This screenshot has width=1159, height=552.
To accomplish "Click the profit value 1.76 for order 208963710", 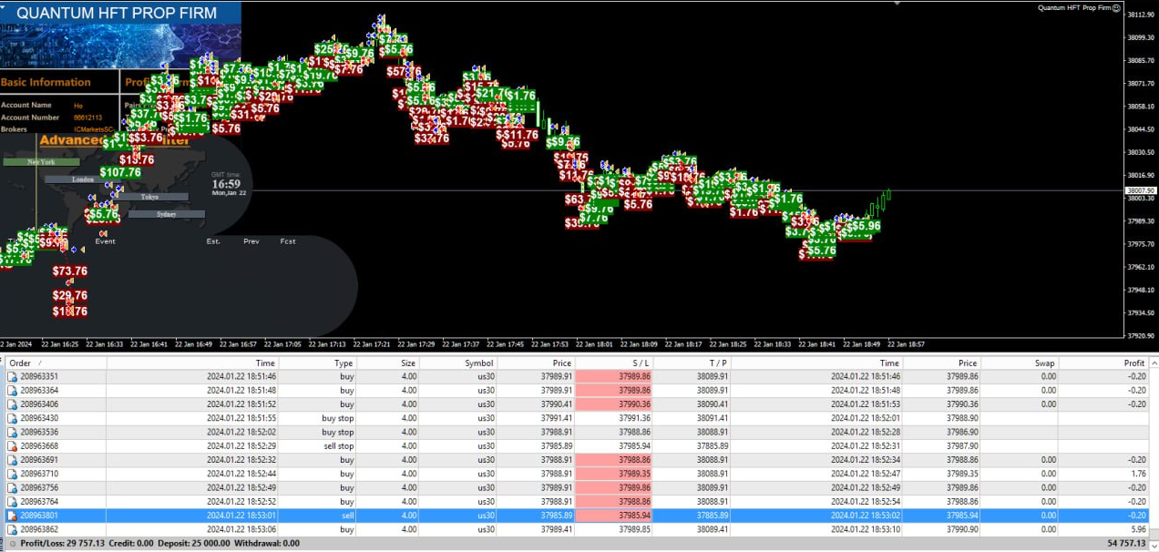I will (1137, 474).
